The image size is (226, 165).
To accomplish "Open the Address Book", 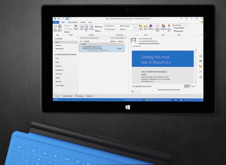I will click(x=179, y=28).
